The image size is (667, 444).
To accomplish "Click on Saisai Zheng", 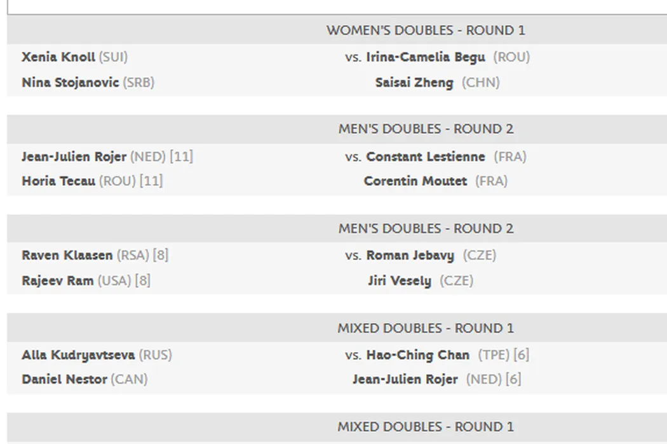I will (414, 82).
